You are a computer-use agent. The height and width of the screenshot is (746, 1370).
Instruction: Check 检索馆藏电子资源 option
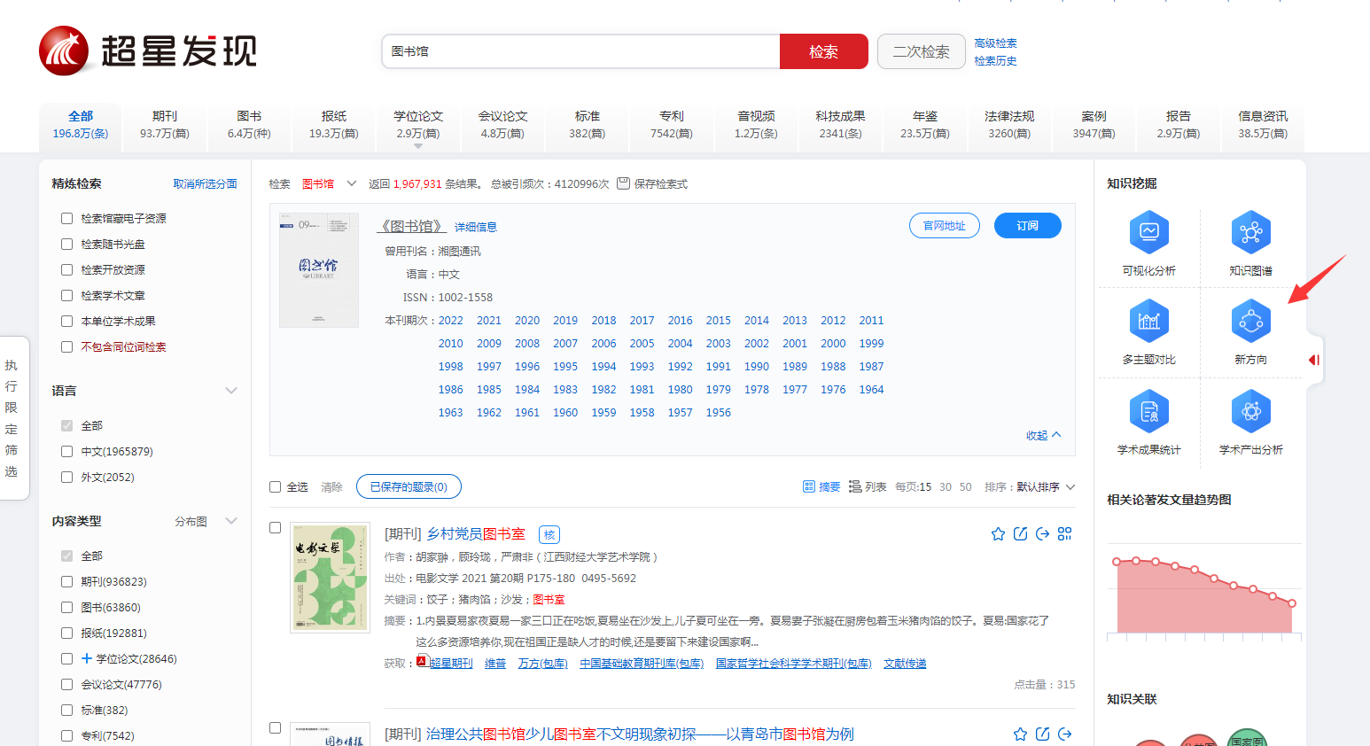66,218
